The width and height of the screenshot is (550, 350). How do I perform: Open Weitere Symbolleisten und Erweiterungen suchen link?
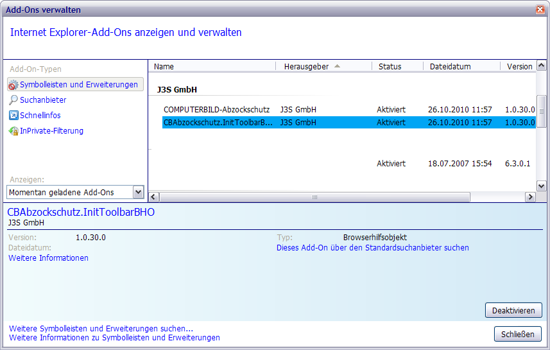pos(101,329)
